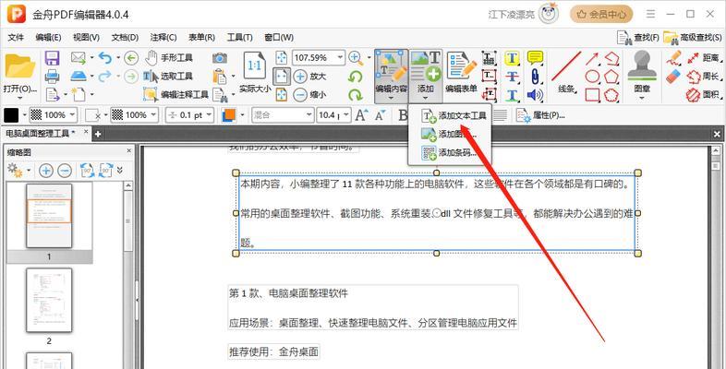Select the 距离 distance measure tool

tap(703, 58)
